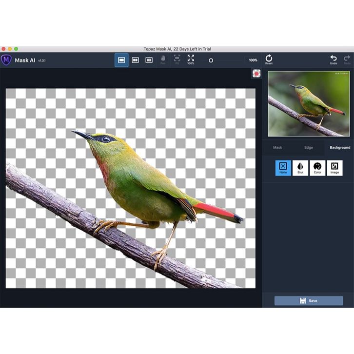354x354 pixels.
Task: Toggle the red overlay button above canvas
Action: tap(256, 73)
